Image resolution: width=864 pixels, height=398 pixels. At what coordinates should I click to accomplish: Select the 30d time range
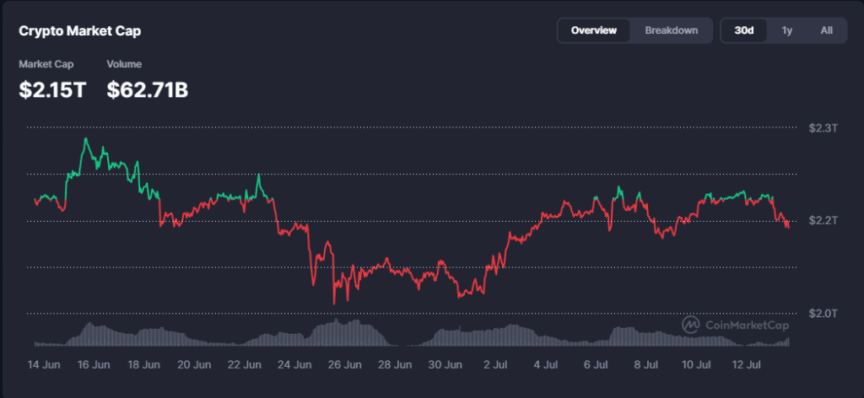pyautogui.click(x=744, y=31)
